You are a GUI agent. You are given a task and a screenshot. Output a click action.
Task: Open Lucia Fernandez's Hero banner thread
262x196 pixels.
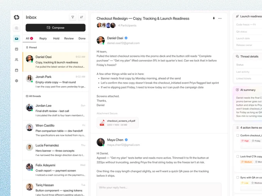(55, 150)
